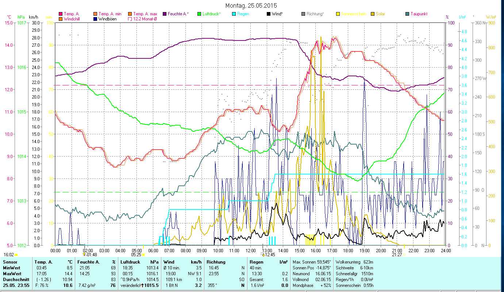The height and width of the screenshot is (292, 504).
Task: Click the Sensor header in the table
Action: coord(10,262)
